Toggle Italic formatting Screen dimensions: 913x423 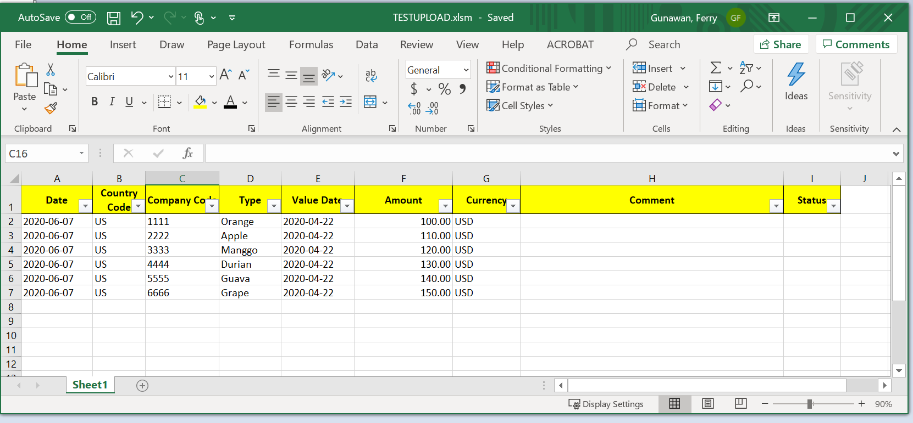coord(112,101)
